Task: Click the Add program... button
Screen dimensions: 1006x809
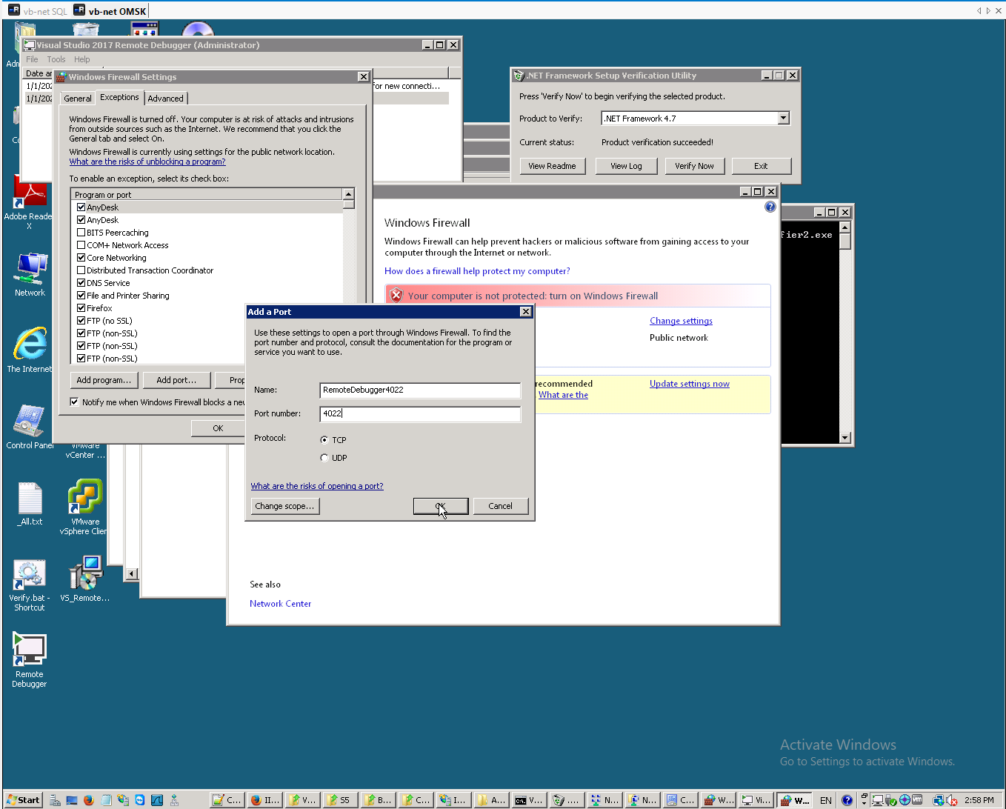Action: coord(104,380)
